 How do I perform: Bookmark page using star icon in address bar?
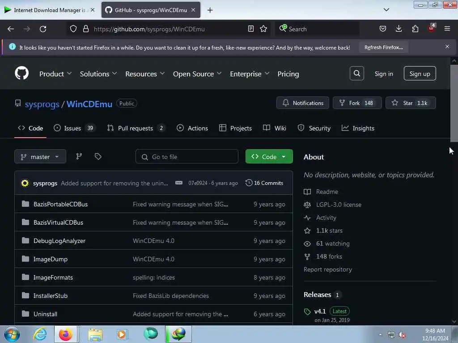[x=263, y=29]
